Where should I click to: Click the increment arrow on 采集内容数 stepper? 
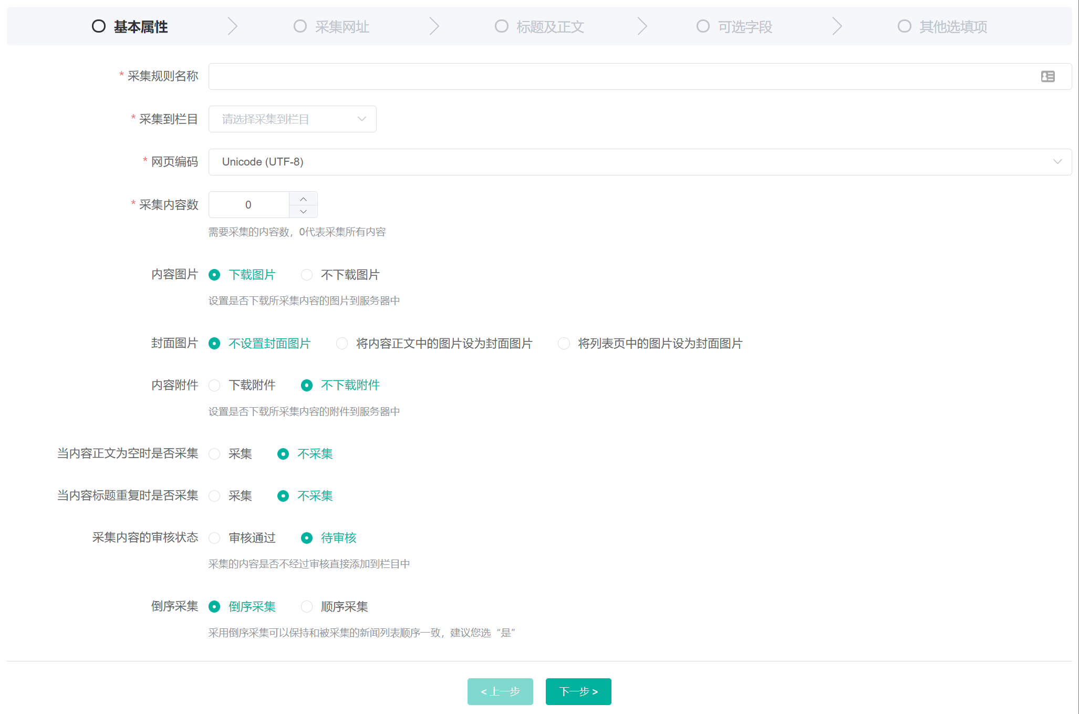[x=303, y=199]
